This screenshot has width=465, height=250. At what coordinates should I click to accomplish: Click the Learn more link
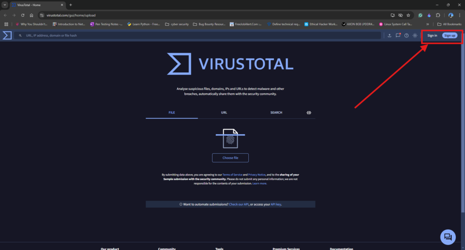[x=259, y=184]
